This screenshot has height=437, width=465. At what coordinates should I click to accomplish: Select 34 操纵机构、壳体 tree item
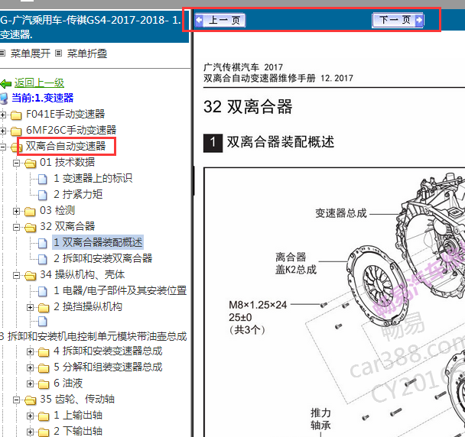pyautogui.click(x=82, y=274)
